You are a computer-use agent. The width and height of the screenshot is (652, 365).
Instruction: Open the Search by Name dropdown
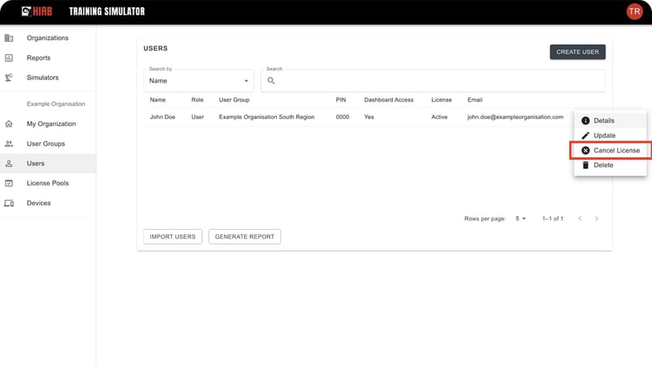pos(198,80)
